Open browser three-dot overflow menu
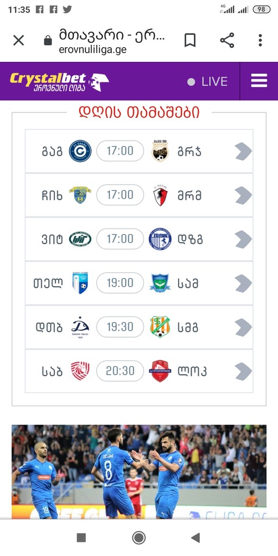The width and height of the screenshot is (278, 556). tap(260, 40)
